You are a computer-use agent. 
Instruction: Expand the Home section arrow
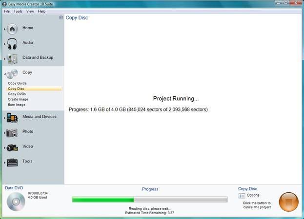pyautogui.click(x=5, y=29)
